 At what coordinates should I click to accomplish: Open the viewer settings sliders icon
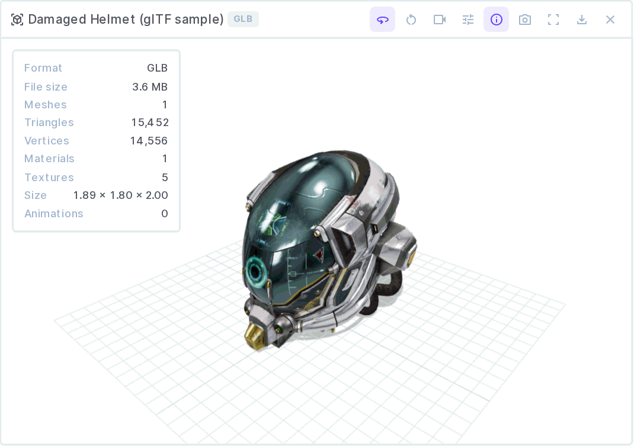click(468, 20)
